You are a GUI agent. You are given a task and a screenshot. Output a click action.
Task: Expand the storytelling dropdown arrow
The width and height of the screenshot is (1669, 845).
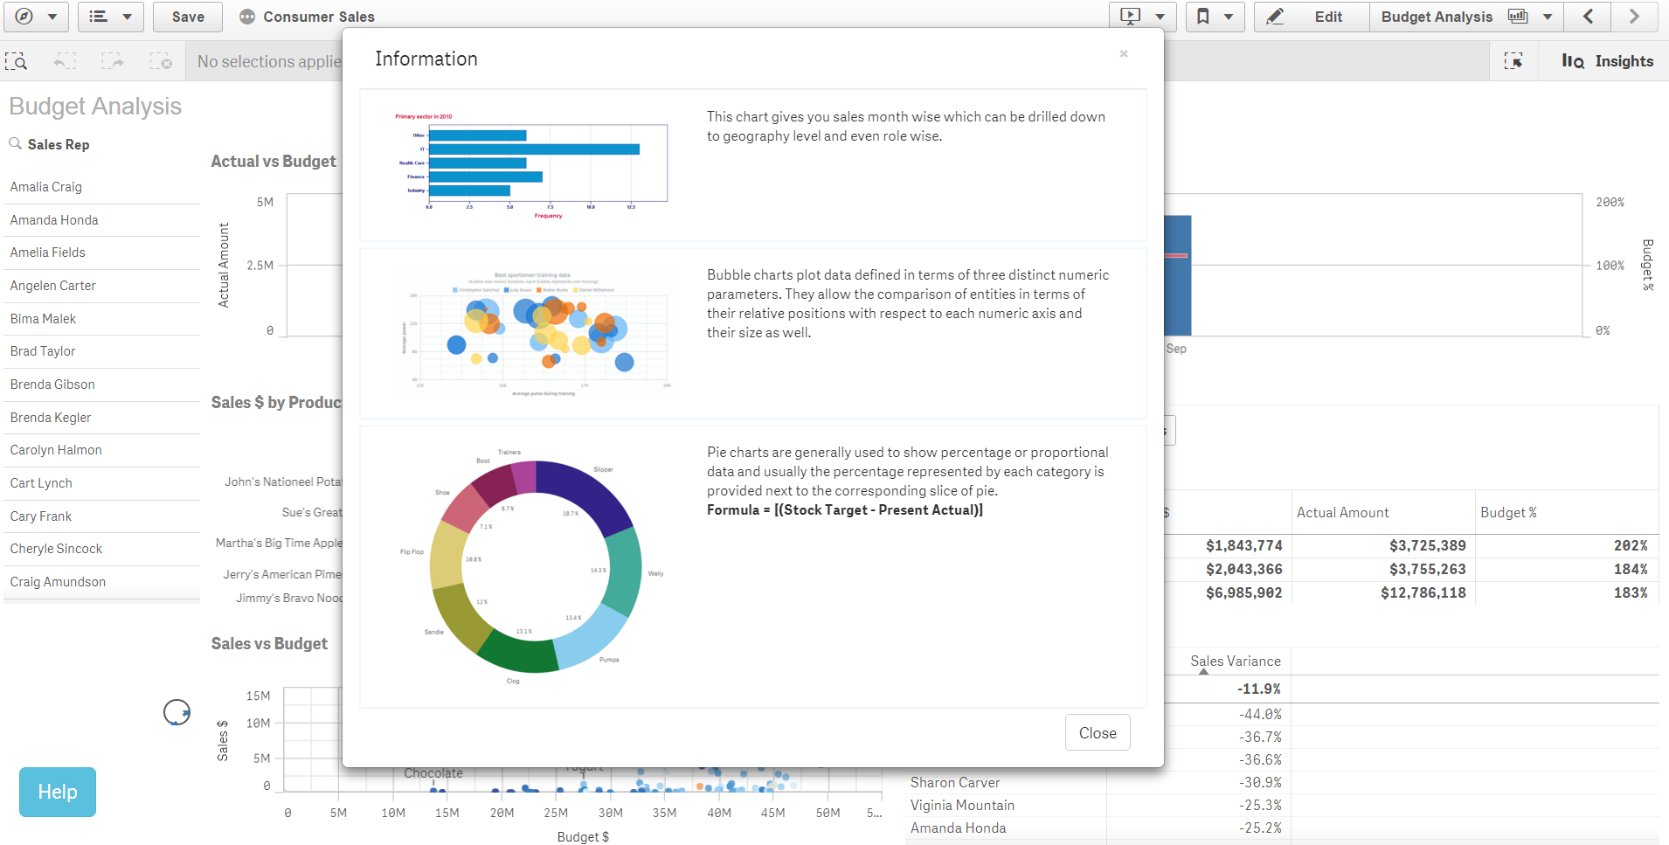pos(1160,17)
